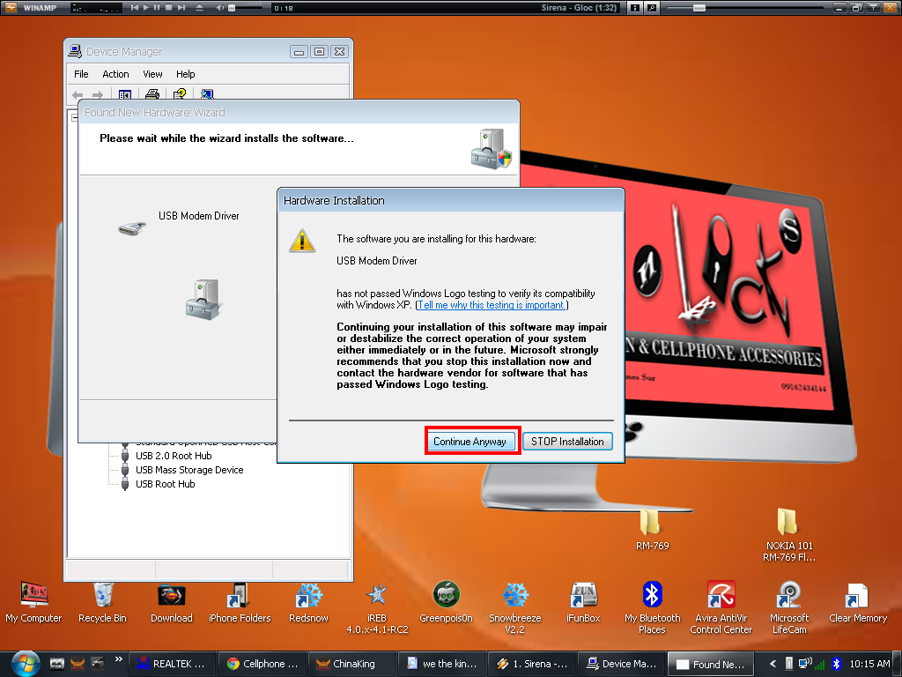The width and height of the screenshot is (902, 677).
Task: Click Winamp play button
Action: tap(145, 7)
